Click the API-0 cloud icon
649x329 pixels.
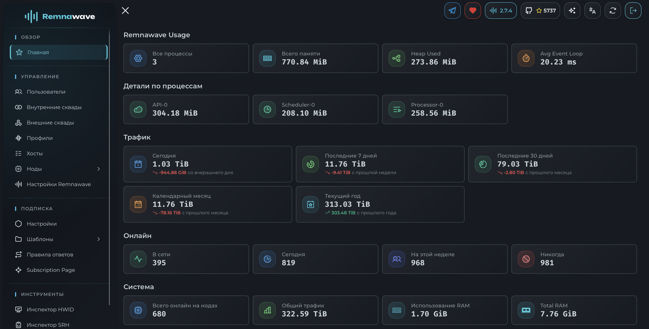pyautogui.click(x=138, y=109)
